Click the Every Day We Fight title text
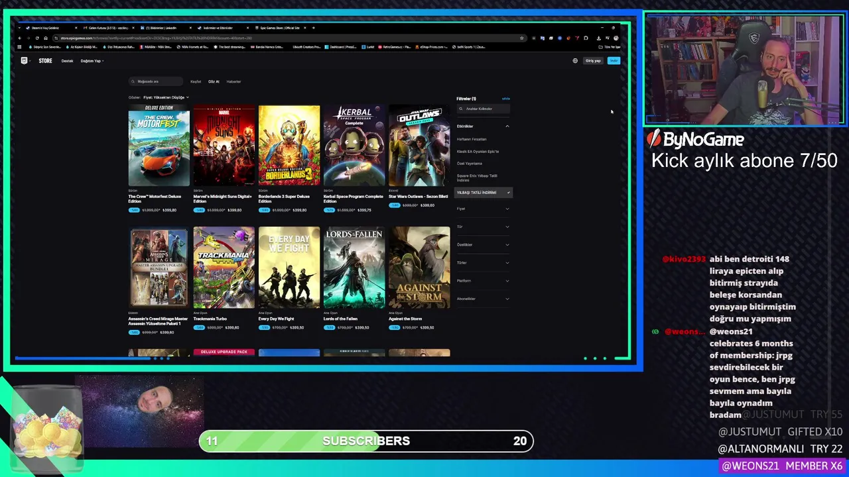The height and width of the screenshot is (477, 849). 276,319
